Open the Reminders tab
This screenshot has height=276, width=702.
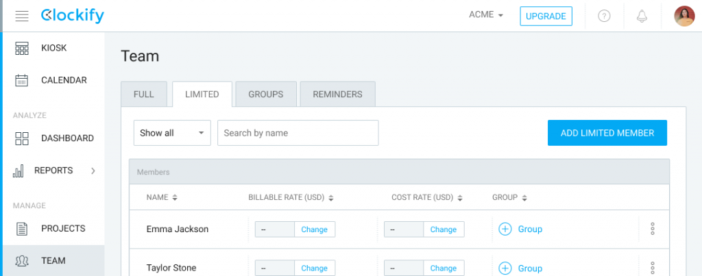[337, 95]
